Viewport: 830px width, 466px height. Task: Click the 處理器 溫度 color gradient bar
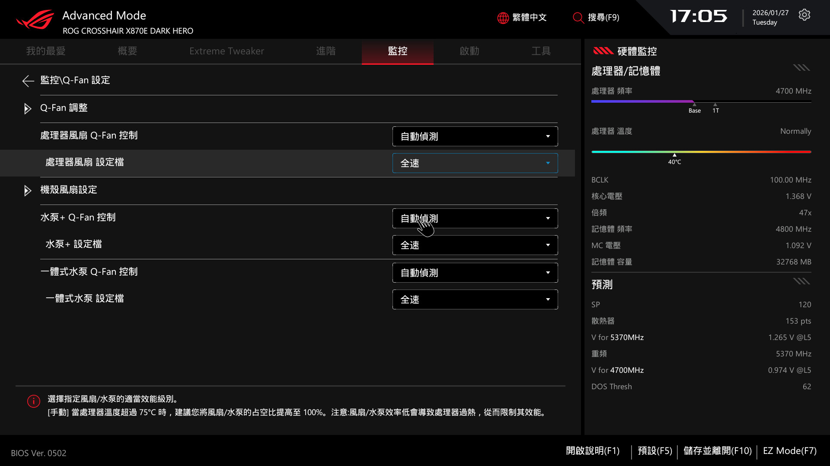701,152
